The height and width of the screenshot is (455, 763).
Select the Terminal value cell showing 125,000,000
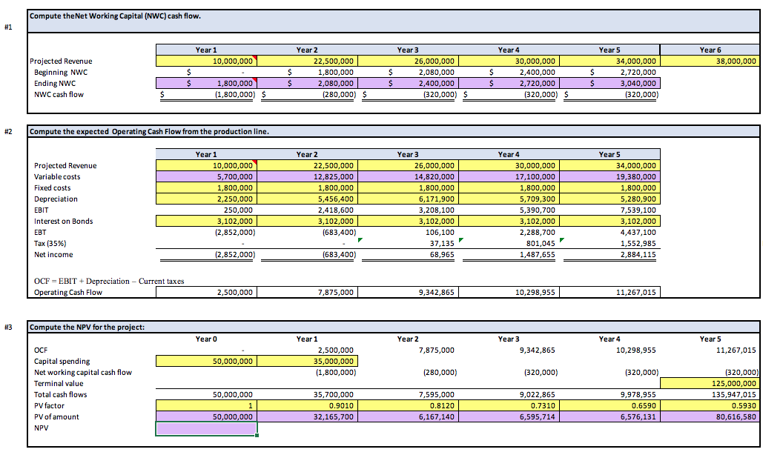pyautogui.click(x=710, y=383)
